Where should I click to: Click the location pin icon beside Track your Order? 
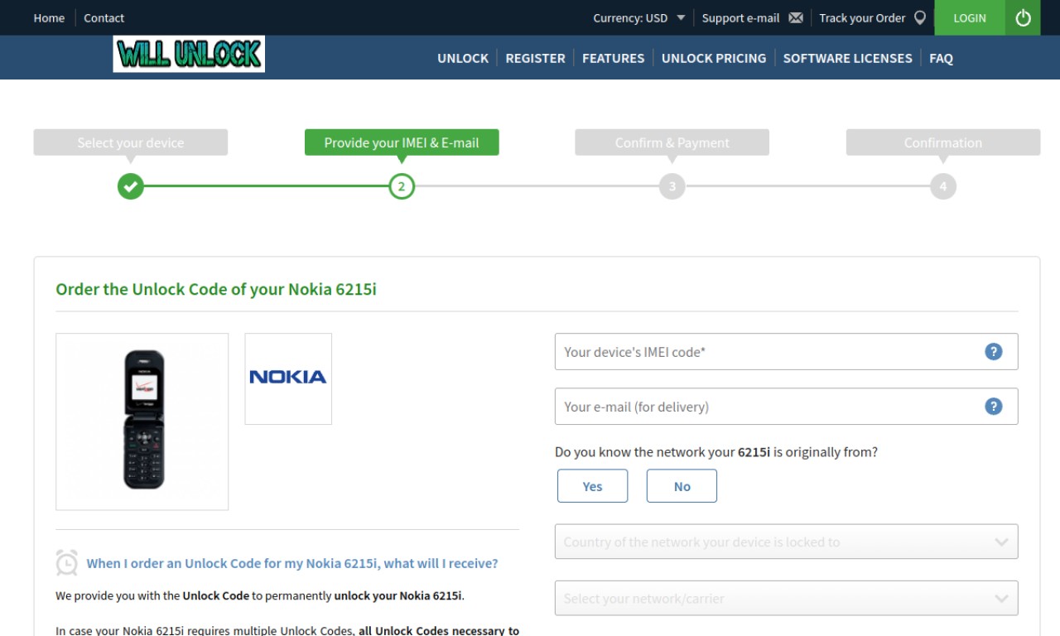[919, 17]
